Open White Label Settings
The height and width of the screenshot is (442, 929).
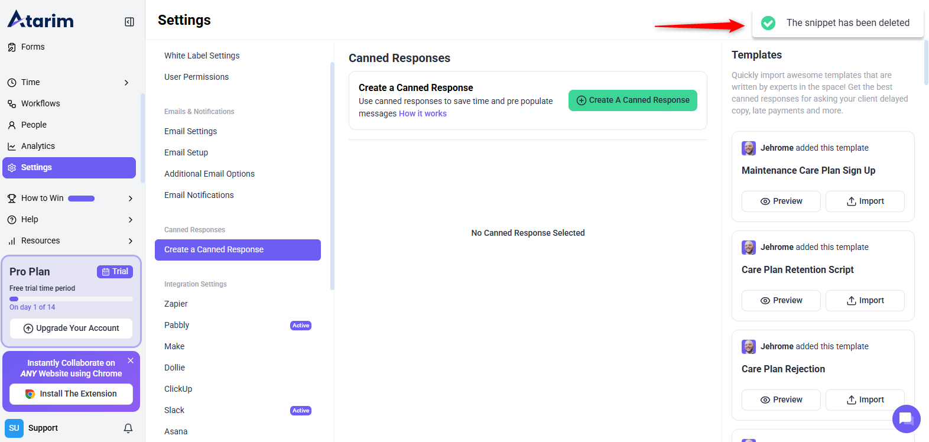(202, 56)
